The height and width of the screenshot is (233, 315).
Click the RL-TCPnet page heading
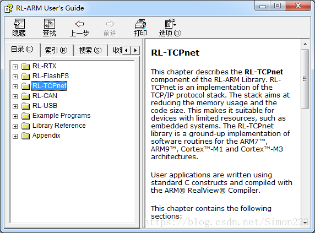(175, 53)
